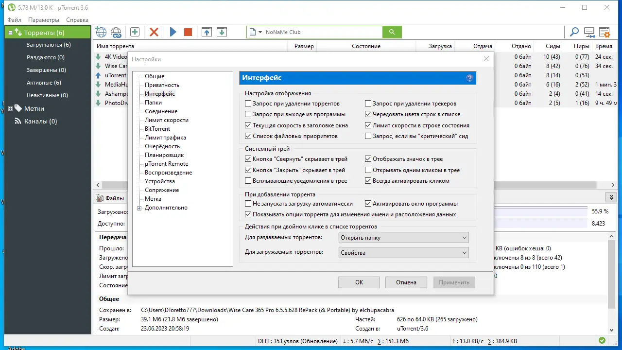Click the blue help question mark icon
The height and width of the screenshot is (350, 622).
tap(469, 78)
